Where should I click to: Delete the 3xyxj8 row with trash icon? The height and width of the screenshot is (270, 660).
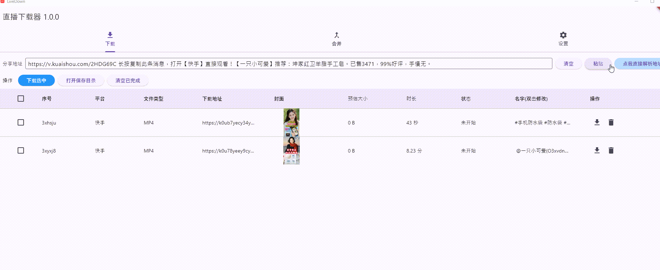(x=611, y=150)
